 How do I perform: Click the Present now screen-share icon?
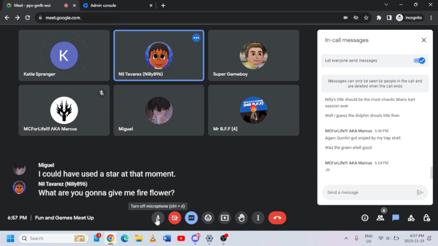225,218
